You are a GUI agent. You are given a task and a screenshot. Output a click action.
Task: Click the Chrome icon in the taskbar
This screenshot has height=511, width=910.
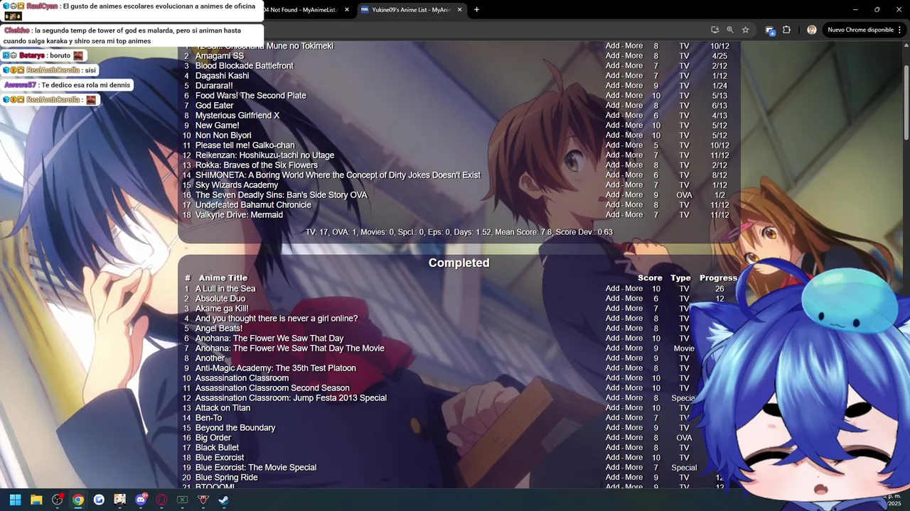tap(78, 500)
